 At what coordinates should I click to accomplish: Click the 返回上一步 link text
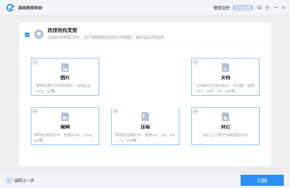pos(24,180)
